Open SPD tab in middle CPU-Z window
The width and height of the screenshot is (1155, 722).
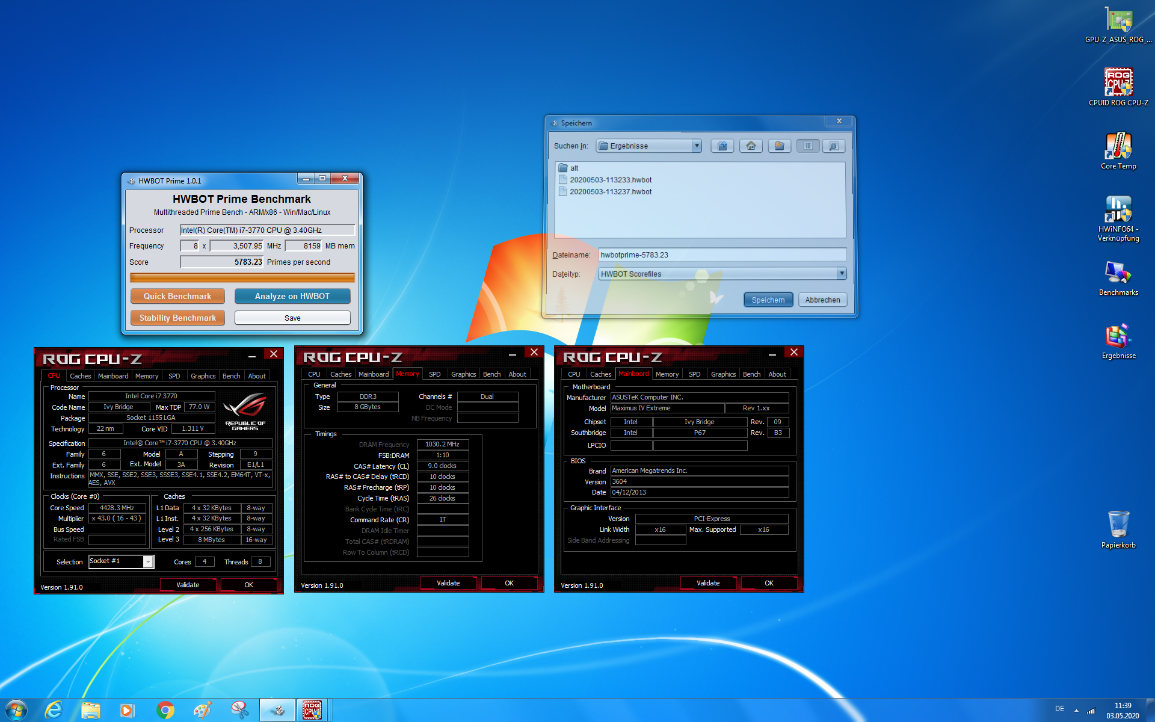coord(435,374)
